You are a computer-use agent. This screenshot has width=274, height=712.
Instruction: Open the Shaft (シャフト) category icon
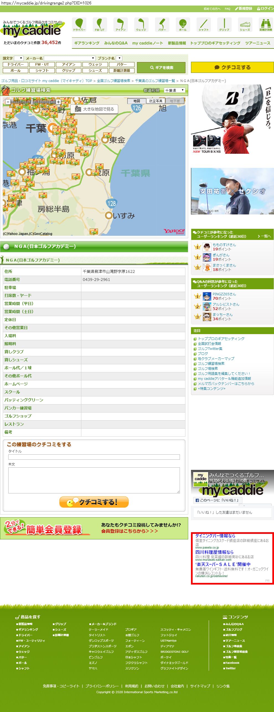point(203,25)
